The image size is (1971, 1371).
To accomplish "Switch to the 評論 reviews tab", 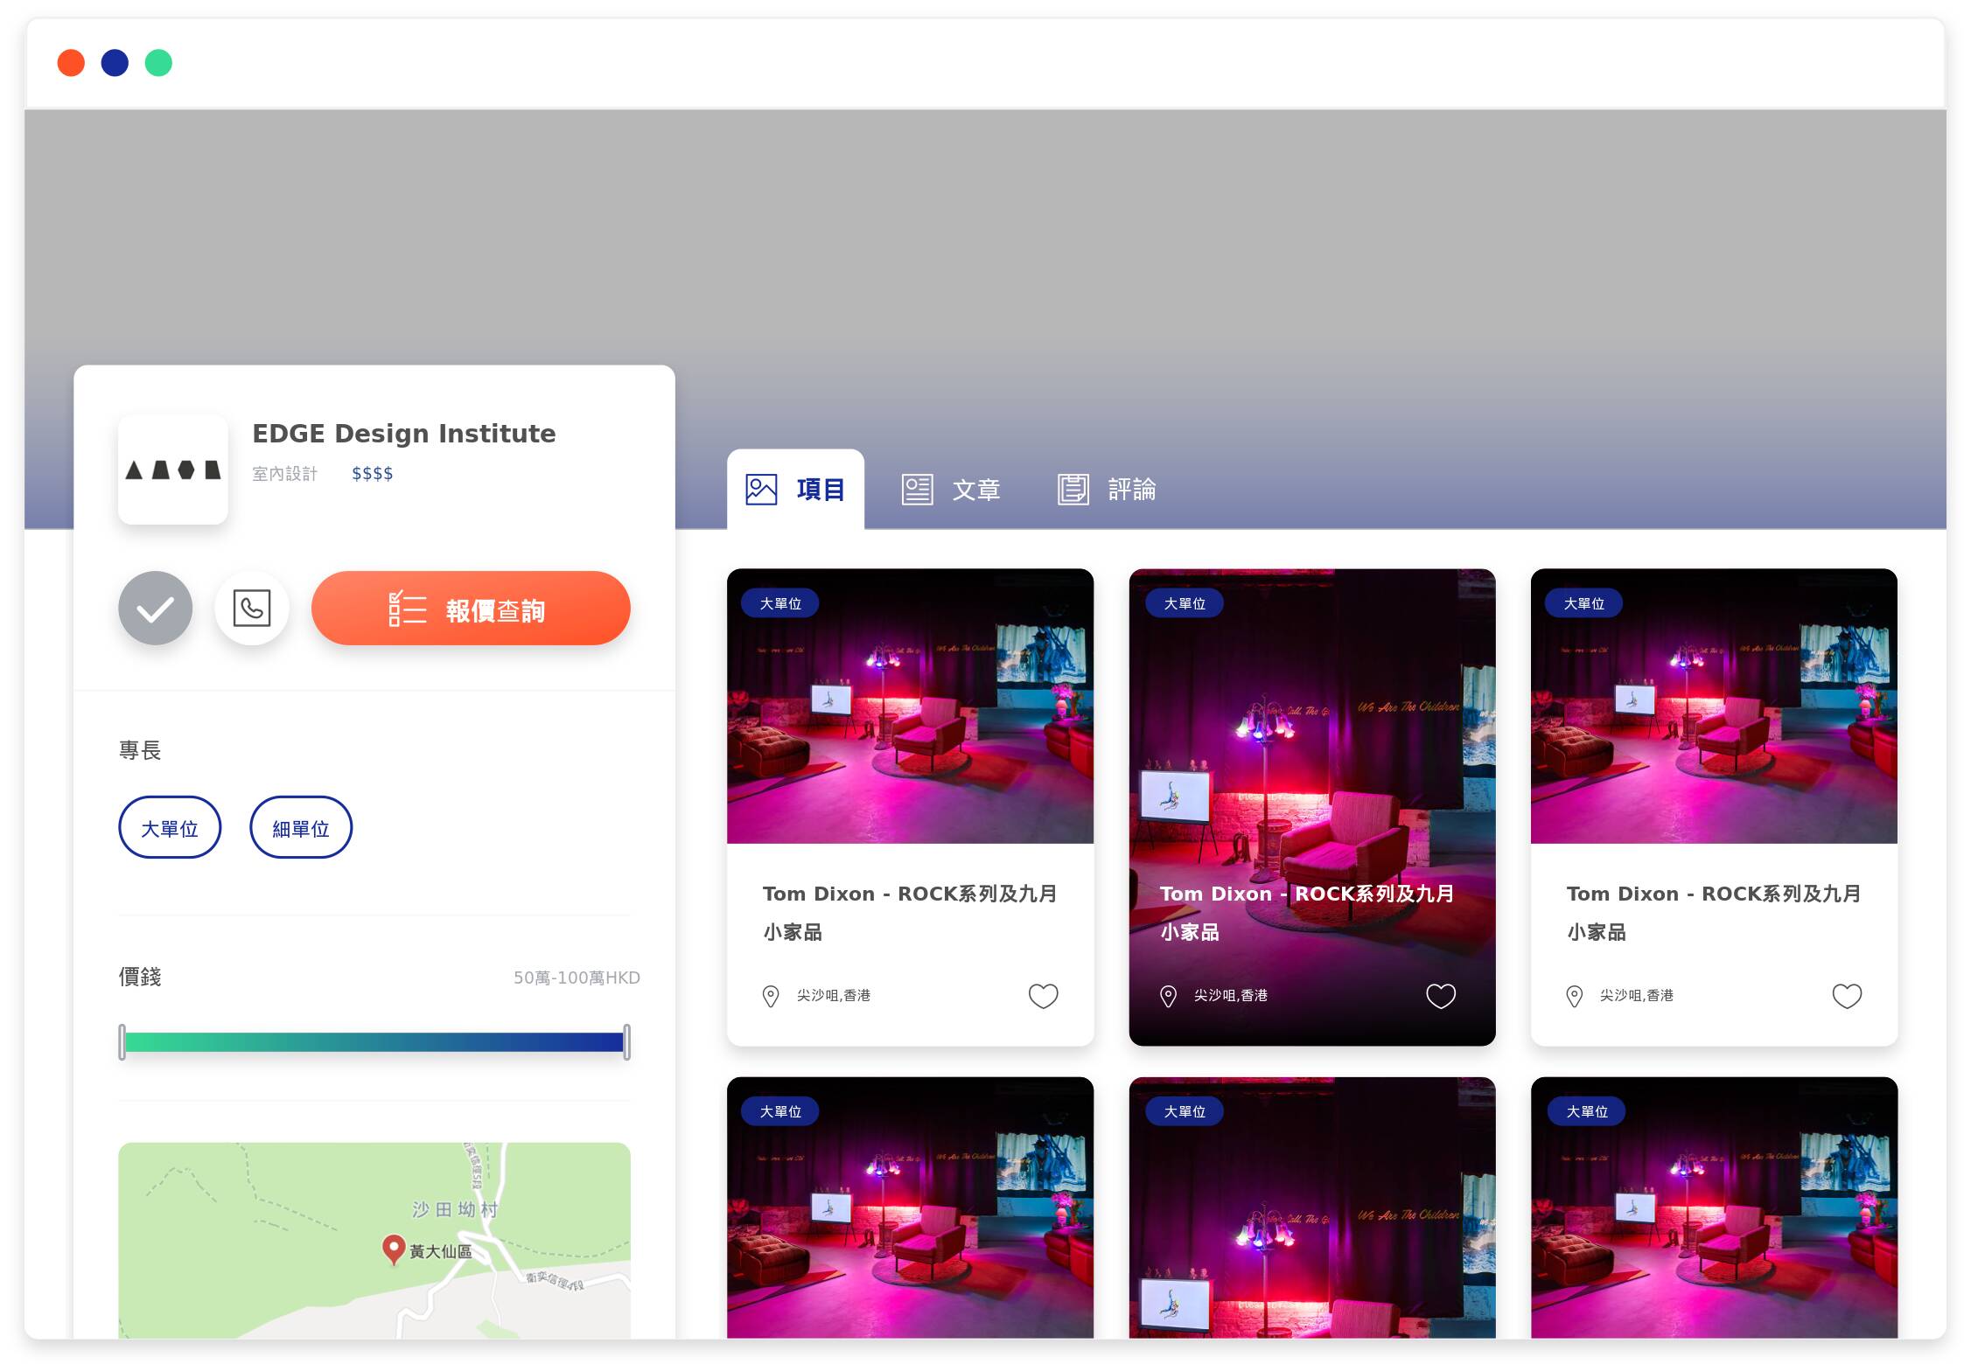I will (x=1107, y=490).
